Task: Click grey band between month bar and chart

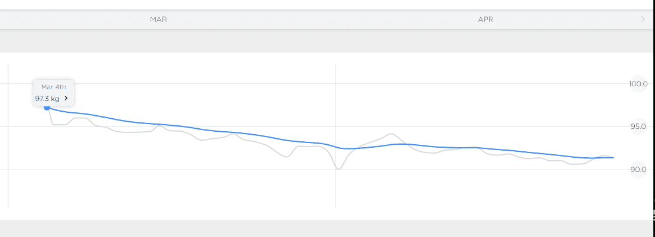Action: coord(326,41)
